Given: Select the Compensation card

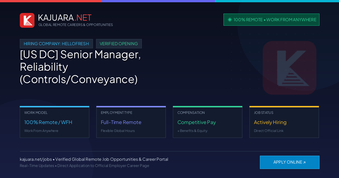Looking at the screenshot, I should (208, 122).
